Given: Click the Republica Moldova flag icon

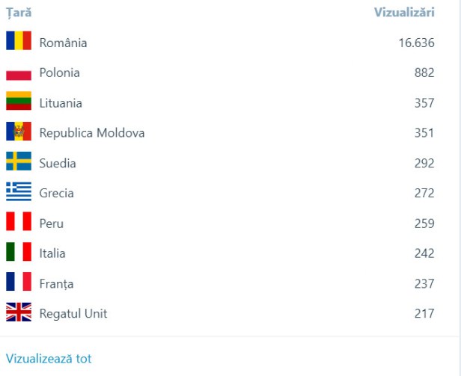Looking at the screenshot, I should click(19, 132).
